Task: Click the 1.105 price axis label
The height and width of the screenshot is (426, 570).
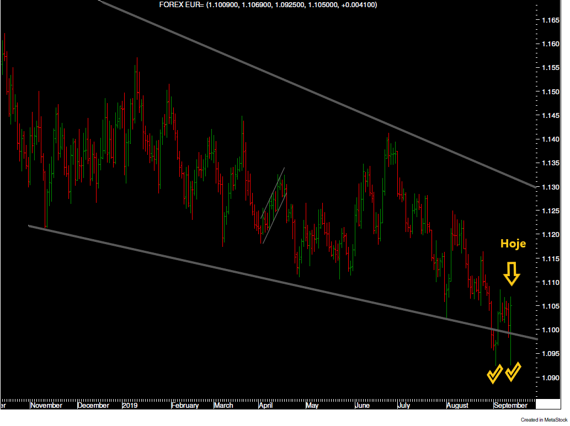Action: coord(551,306)
